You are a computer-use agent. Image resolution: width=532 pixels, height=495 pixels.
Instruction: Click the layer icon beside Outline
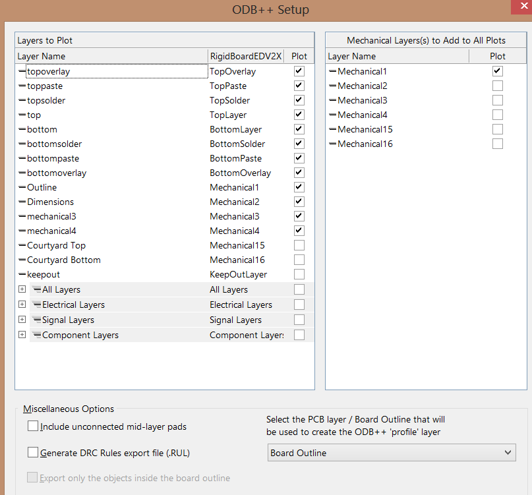[22, 187]
